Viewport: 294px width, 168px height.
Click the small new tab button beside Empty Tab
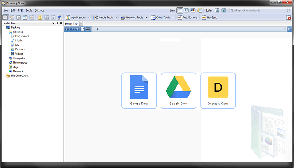pyautogui.click(x=81, y=23)
